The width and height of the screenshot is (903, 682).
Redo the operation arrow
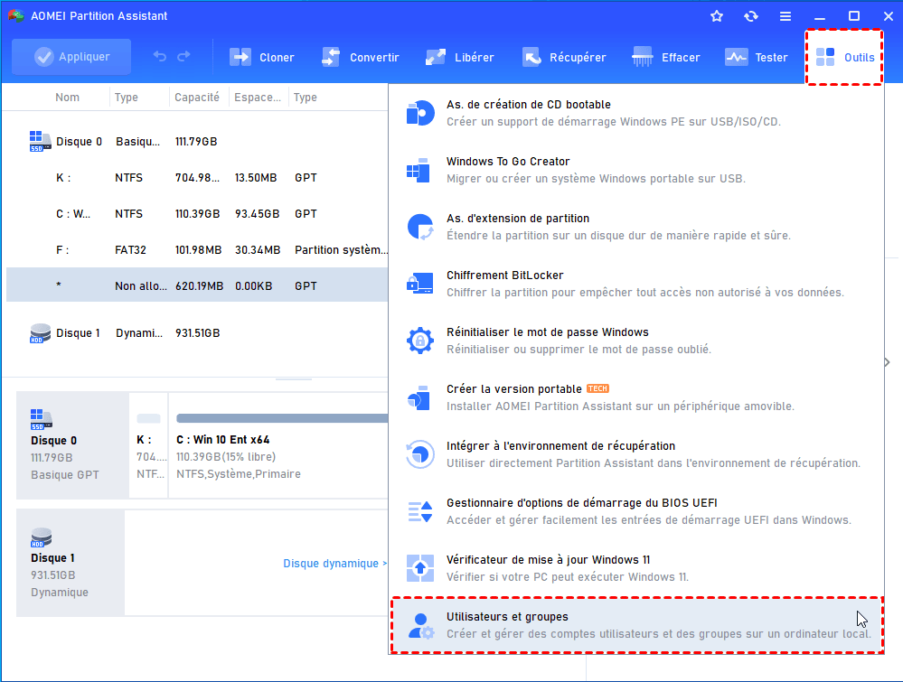pyautogui.click(x=183, y=56)
